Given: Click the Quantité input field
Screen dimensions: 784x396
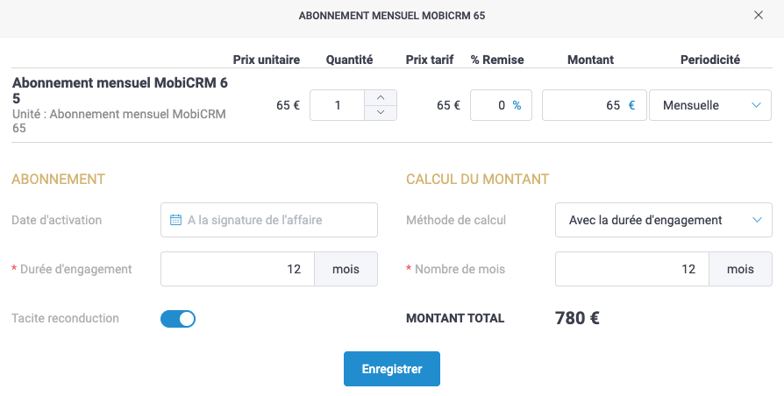Looking at the screenshot, I should tap(338, 105).
